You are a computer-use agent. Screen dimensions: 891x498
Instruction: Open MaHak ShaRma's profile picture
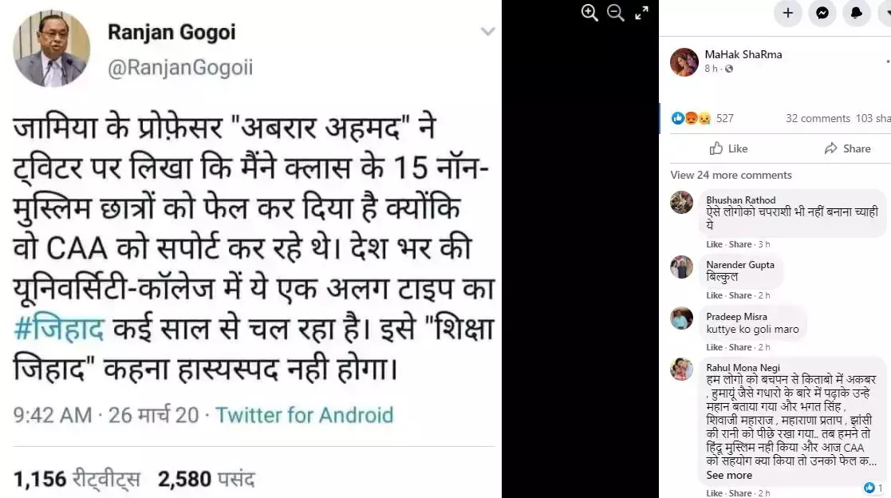point(684,62)
